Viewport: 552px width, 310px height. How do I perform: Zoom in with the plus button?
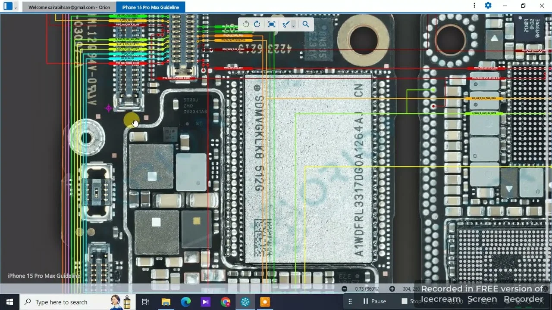pyautogui.click(x=392, y=289)
